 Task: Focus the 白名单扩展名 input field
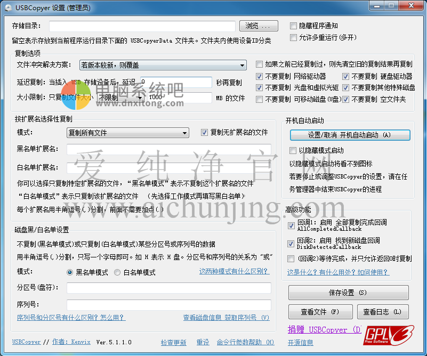(x=169, y=168)
